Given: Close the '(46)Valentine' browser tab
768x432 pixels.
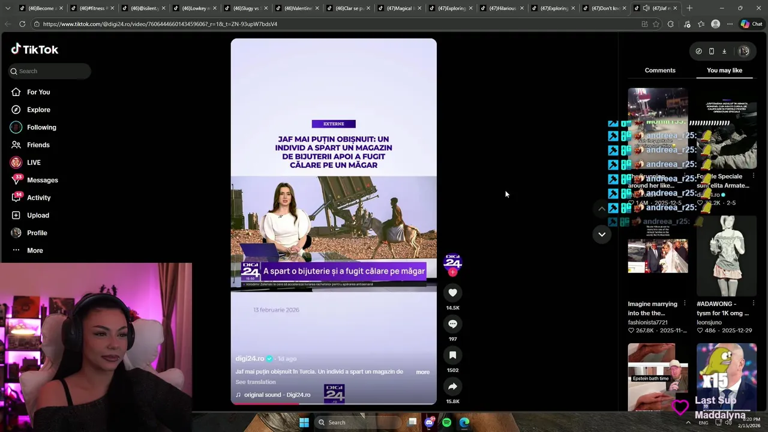Looking at the screenshot, I should pos(316,8).
